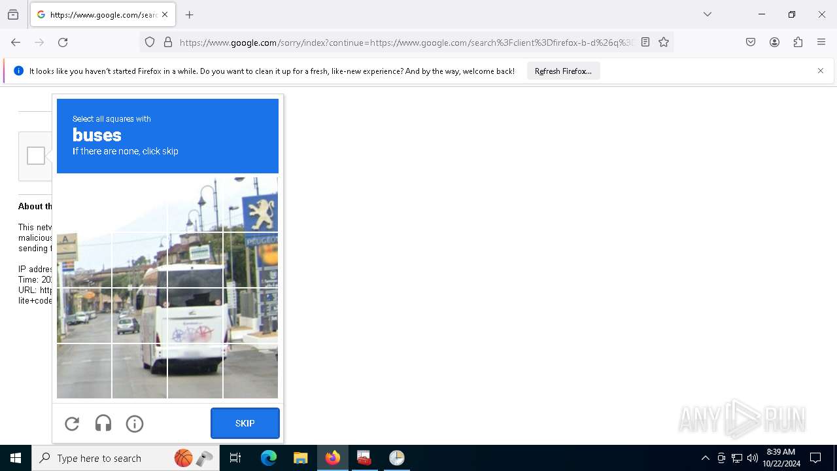
Task: Reload the current page
Action: tap(63, 42)
